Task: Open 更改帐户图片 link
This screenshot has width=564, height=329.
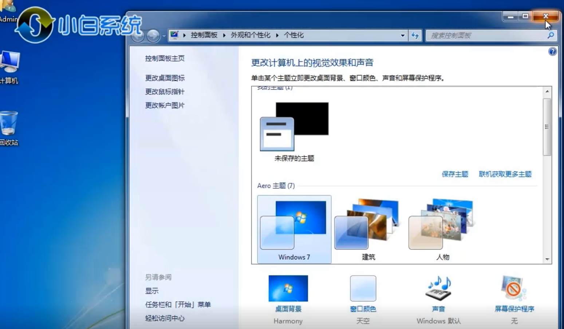Action: click(165, 105)
